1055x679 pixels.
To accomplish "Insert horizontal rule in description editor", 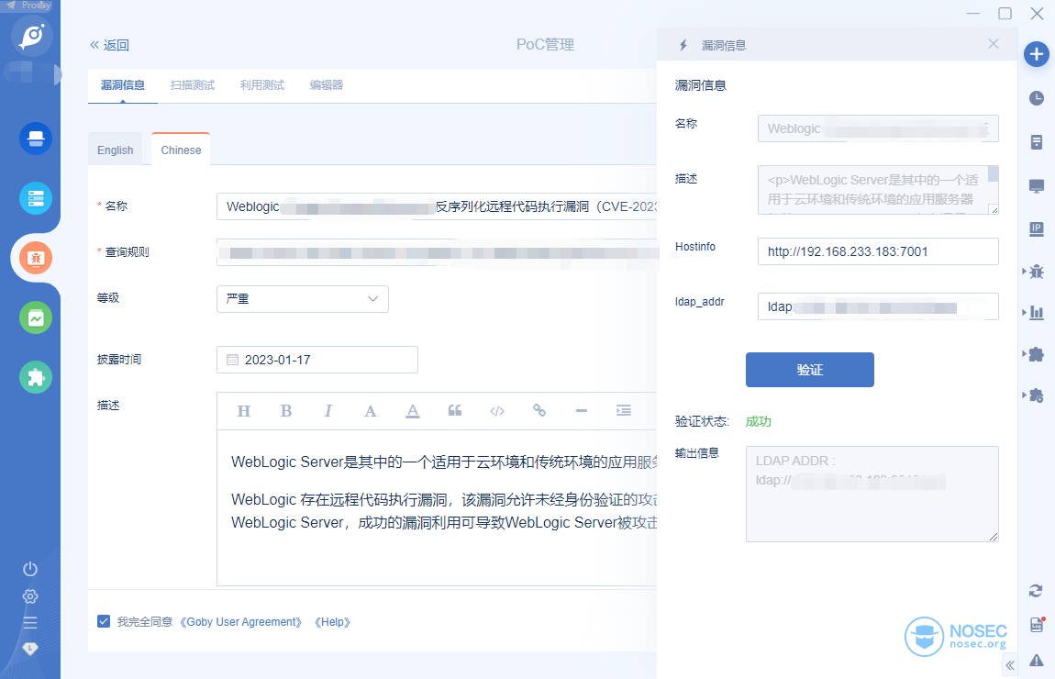I will pyautogui.click(x=582, y=410).
